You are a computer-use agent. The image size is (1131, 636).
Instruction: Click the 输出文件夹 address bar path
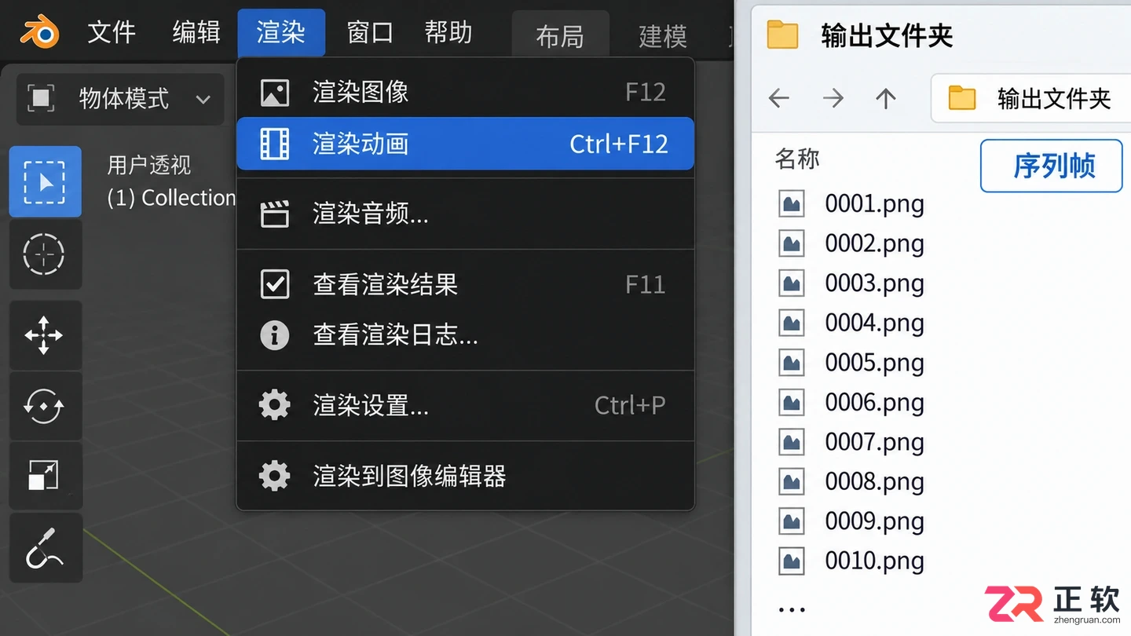click(x=1031, y=98)
